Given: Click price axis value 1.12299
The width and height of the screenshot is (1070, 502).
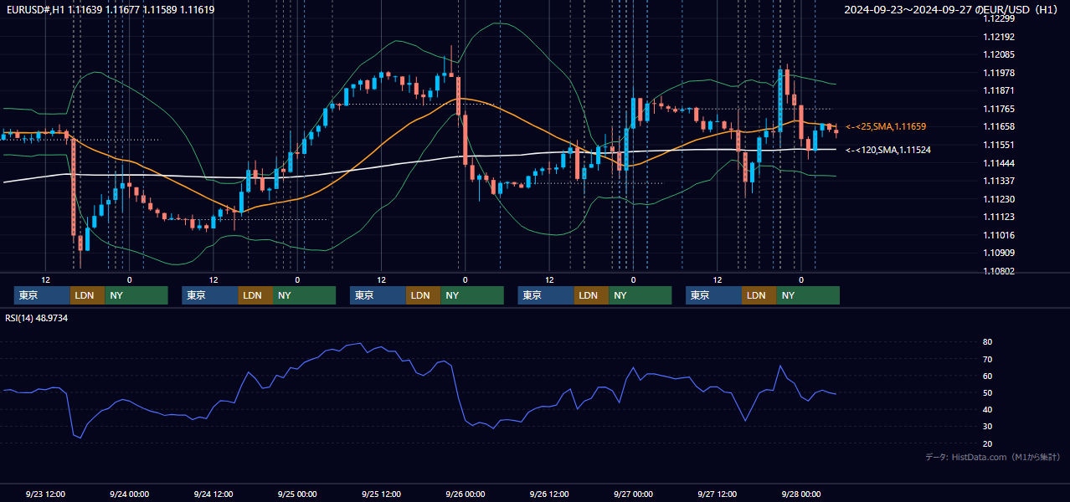Looking at the screenshot, I should [999, 18].
